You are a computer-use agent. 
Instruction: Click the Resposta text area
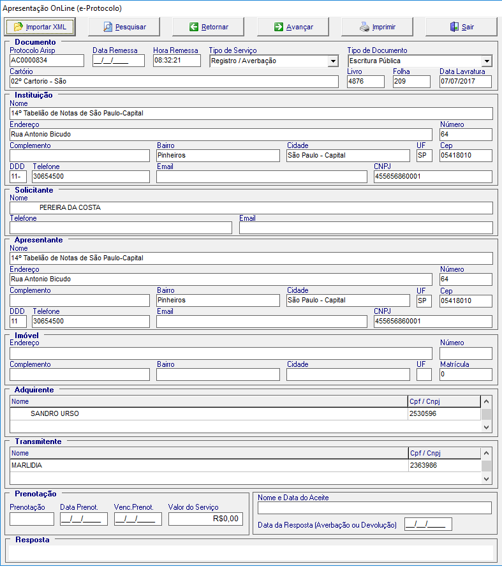coord(251,552)
